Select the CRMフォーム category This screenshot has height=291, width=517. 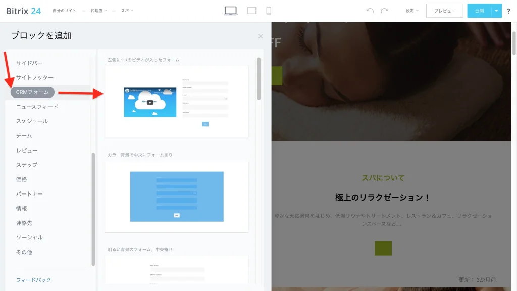click(32, 92)
